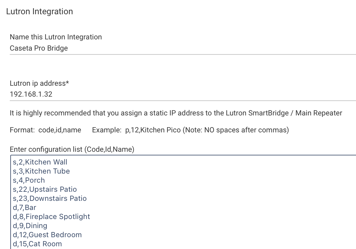Click the Lutron IP address field
Viewport: 356px width, 249px height.
(183, 94)
